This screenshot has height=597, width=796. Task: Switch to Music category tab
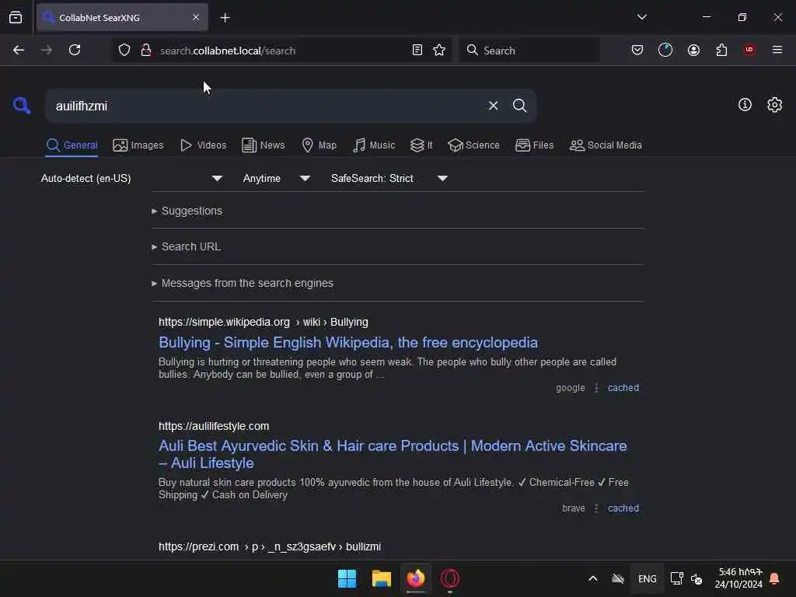[x=374, y=145]
